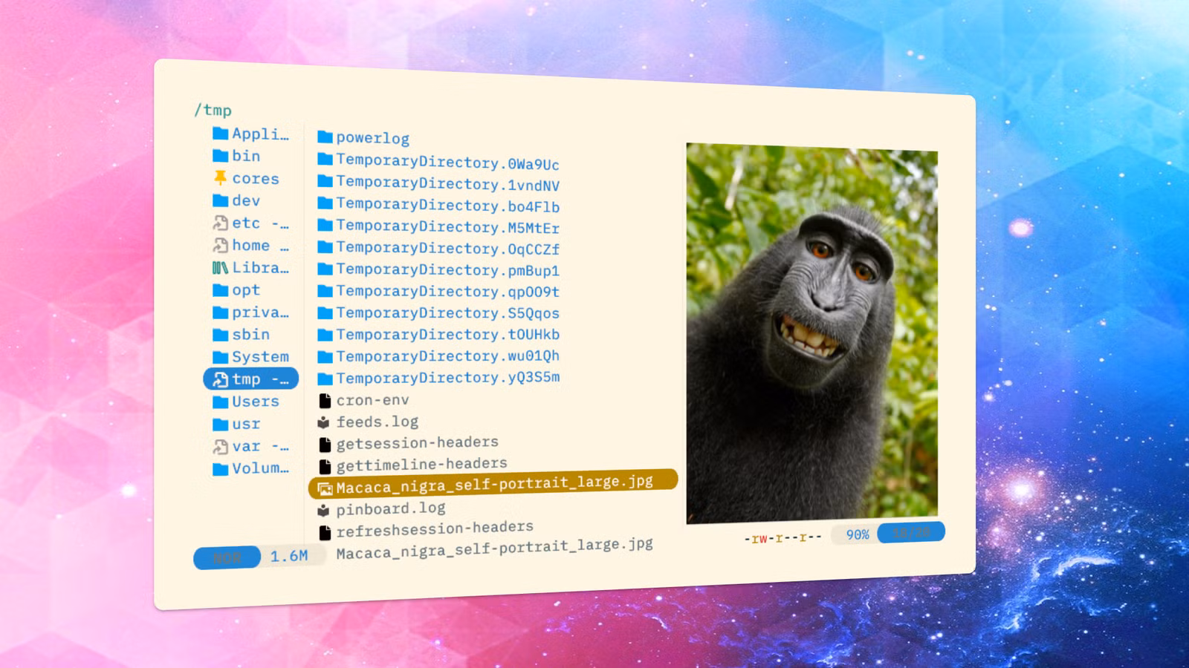Click the folder icon next to opt
The height and width of the screenshot is (668, 1189).
(x=221, y=290)
